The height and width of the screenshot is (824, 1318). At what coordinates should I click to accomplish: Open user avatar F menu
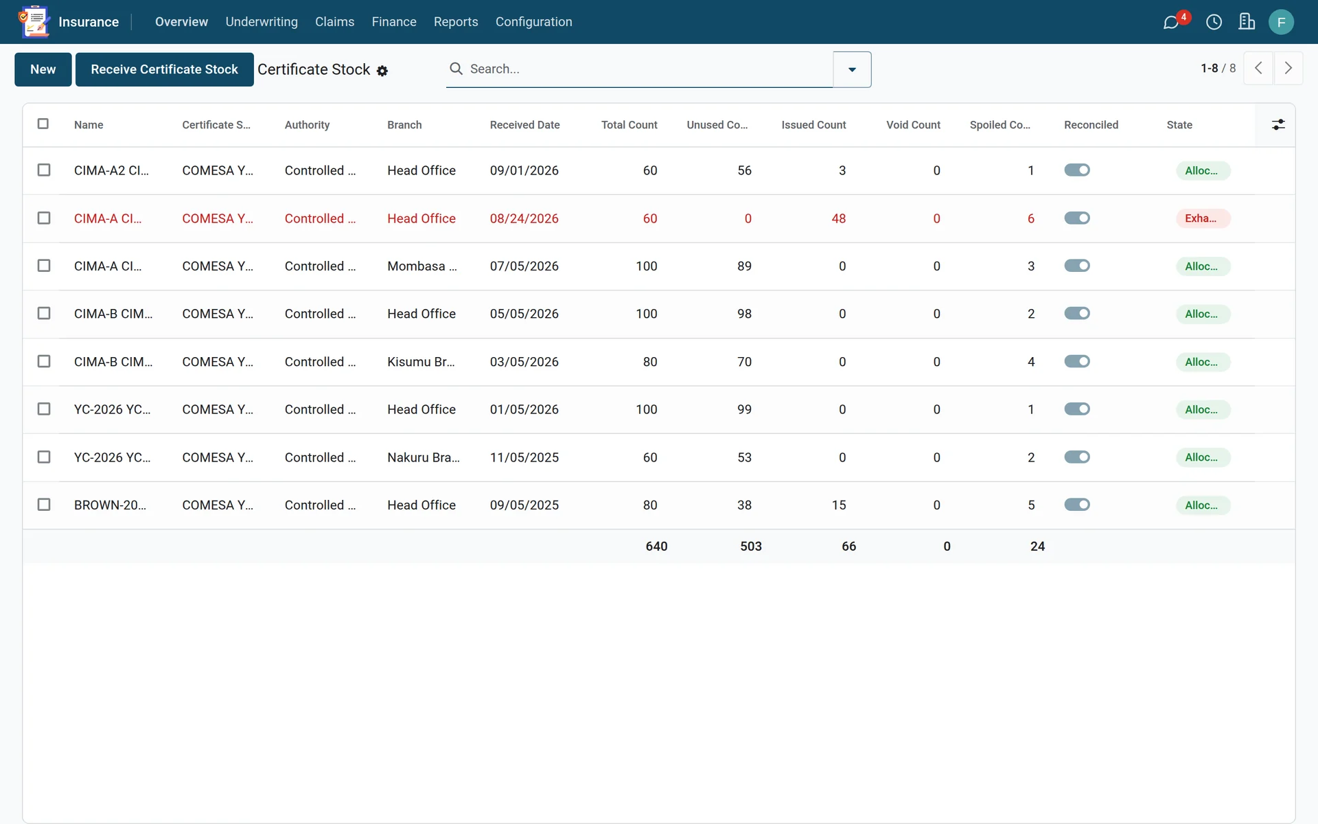pos(1281,22)
